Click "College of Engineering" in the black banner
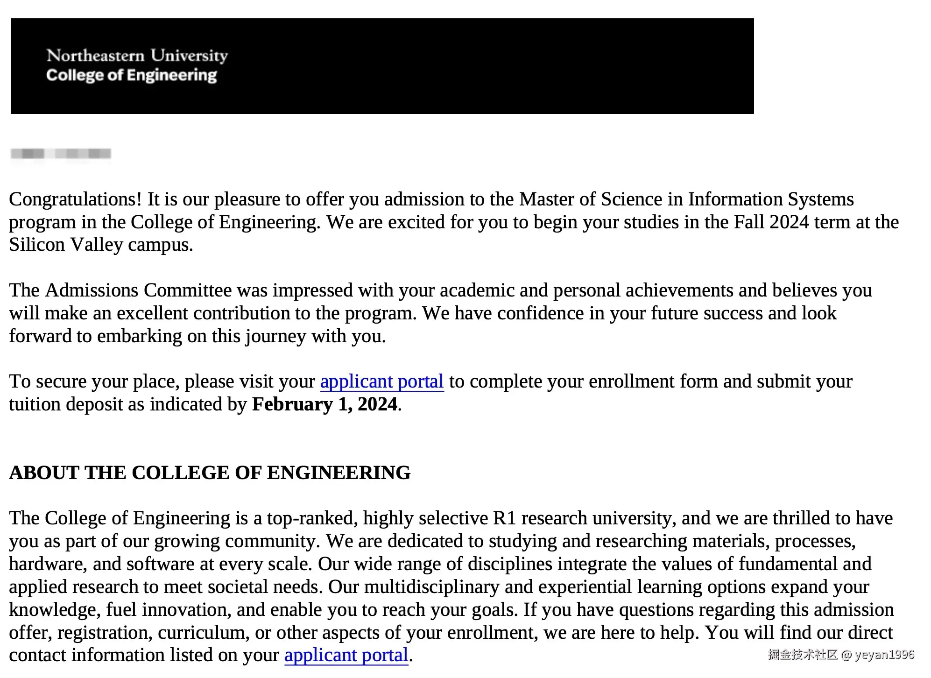Image resolution: width=931 pixels, height=678 pixels. (131, 75)
